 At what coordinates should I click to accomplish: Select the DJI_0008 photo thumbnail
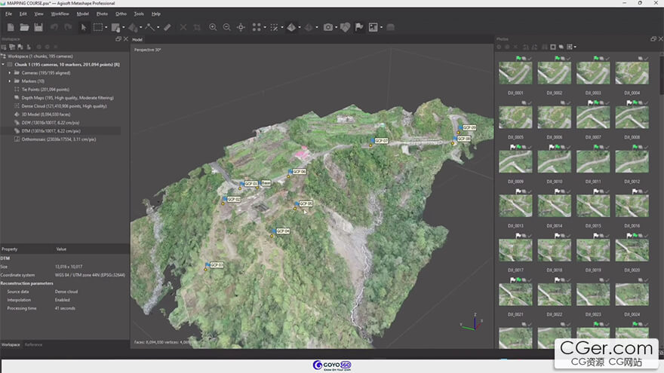632,117
